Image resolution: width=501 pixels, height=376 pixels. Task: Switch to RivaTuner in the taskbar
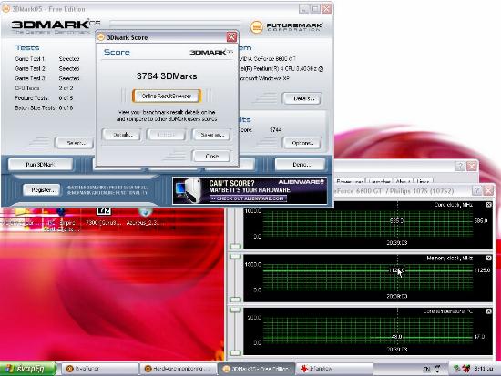(99, 369)
